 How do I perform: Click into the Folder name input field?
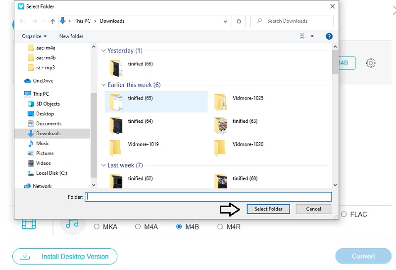pyautogui.click(x=208, y=197)
